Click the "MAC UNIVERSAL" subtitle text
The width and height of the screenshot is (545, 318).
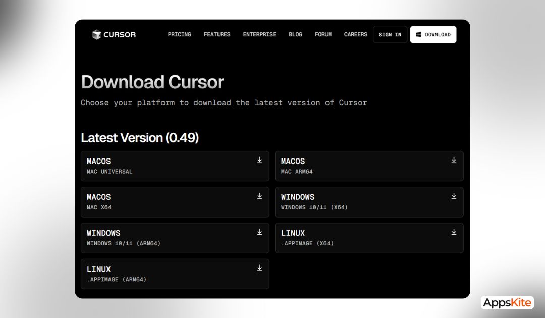[x=110, y=172]
